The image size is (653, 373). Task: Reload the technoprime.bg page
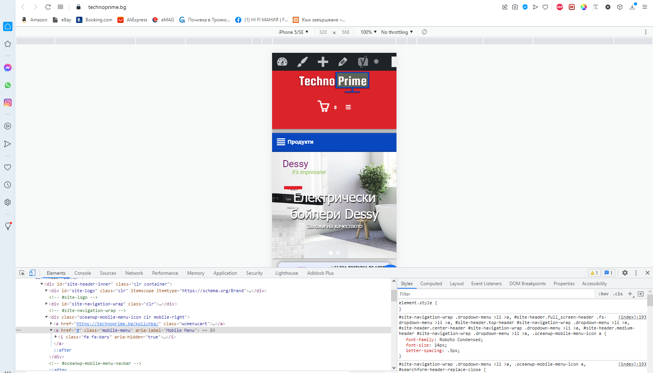48,7
